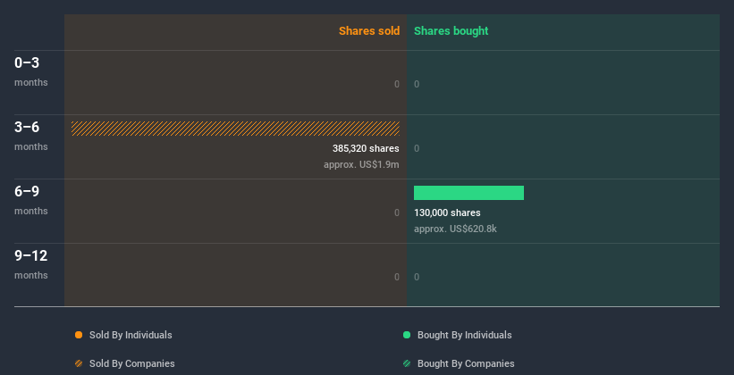Click the green Bought By Individuals legend dot
This screenshot has height=375, width=734.
click(x=407, y=335)
